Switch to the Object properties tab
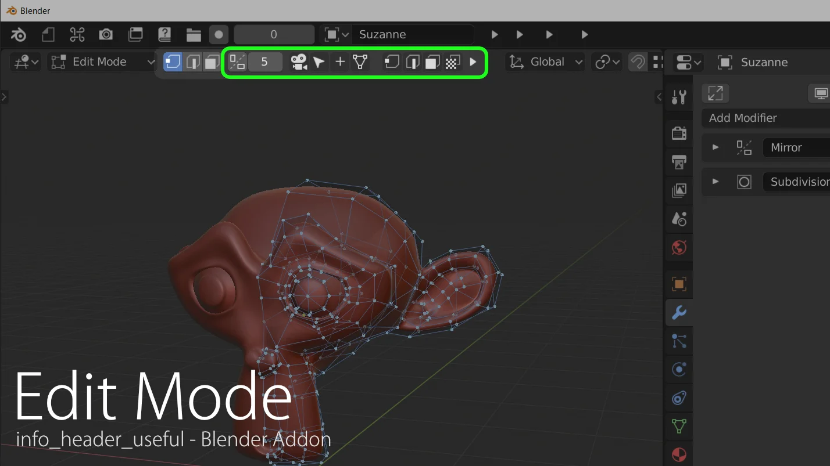Viewport: 830px width, 466px height. click(x=679, y=284)
